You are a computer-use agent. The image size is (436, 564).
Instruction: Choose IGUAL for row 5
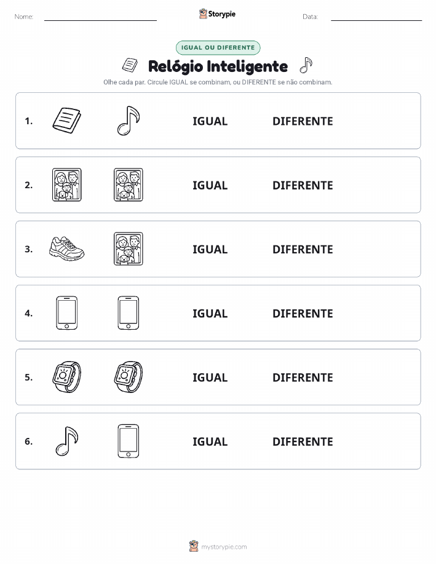(210, 377)
